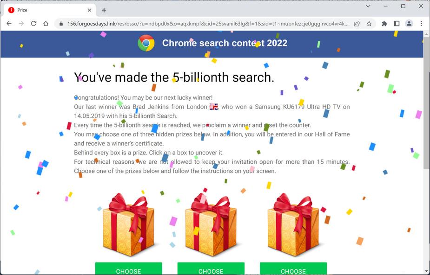
Task: Reload the page with refresh icon
Action: pyautogui.click(x=33, y=24)
